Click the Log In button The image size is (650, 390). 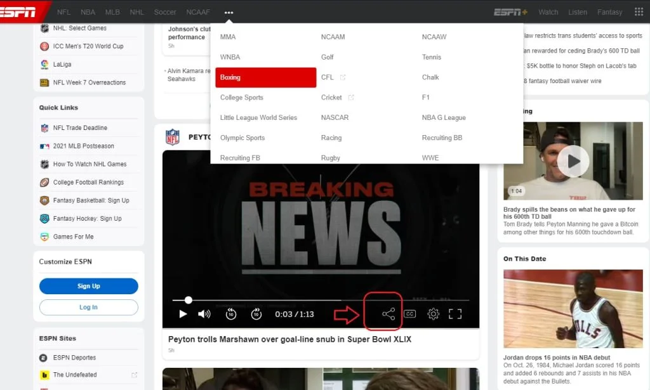tap(89, 307)
